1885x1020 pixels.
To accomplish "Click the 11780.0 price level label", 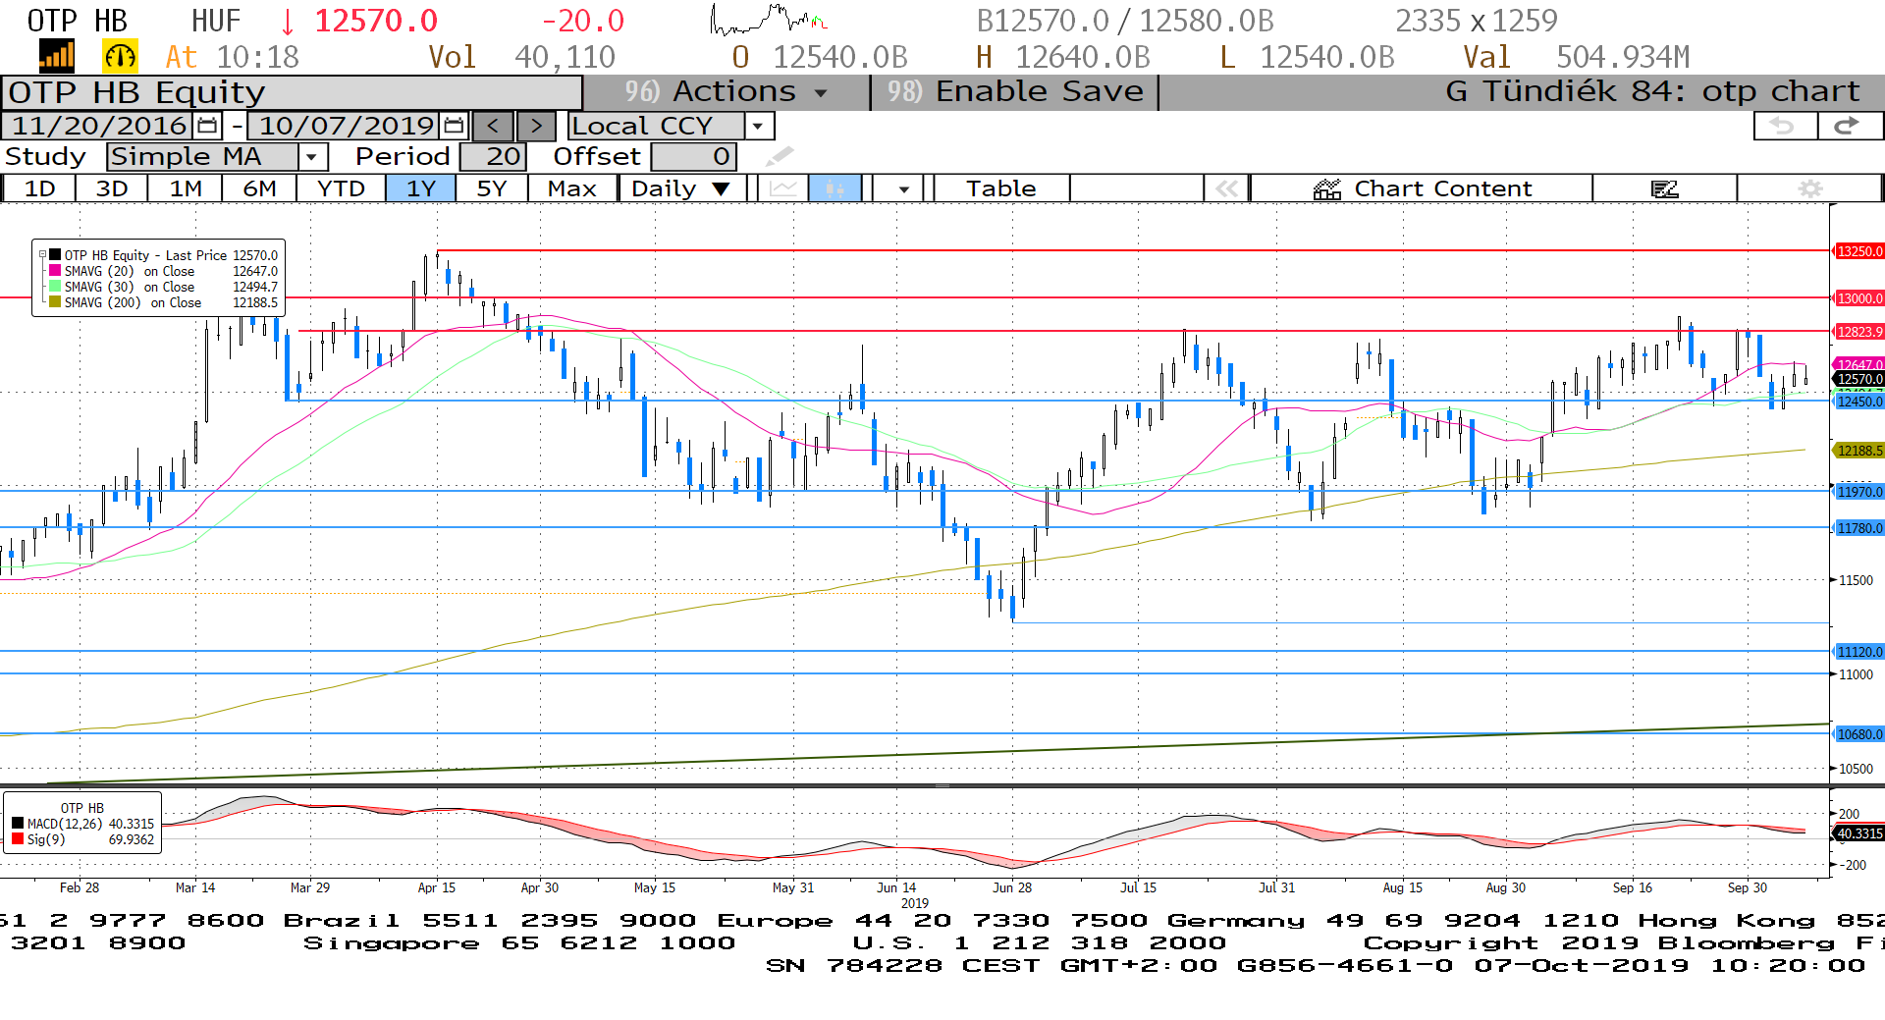I will [x=1859, y=528].
